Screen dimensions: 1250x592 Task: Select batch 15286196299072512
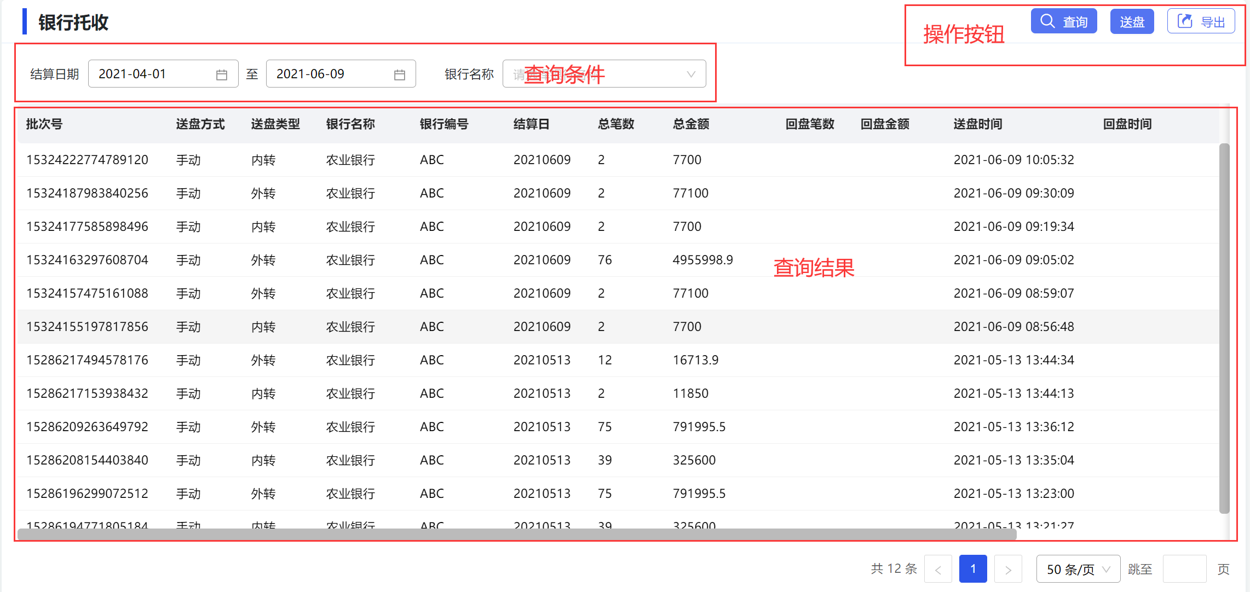pos(88,494)
